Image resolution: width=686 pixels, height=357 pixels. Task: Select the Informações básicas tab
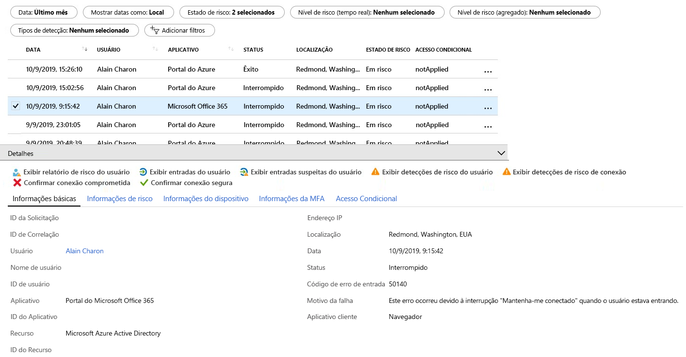[x=44, y=199]
